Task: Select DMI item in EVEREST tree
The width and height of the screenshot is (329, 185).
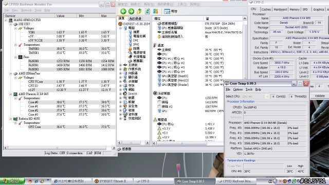Action: [136, 40]
